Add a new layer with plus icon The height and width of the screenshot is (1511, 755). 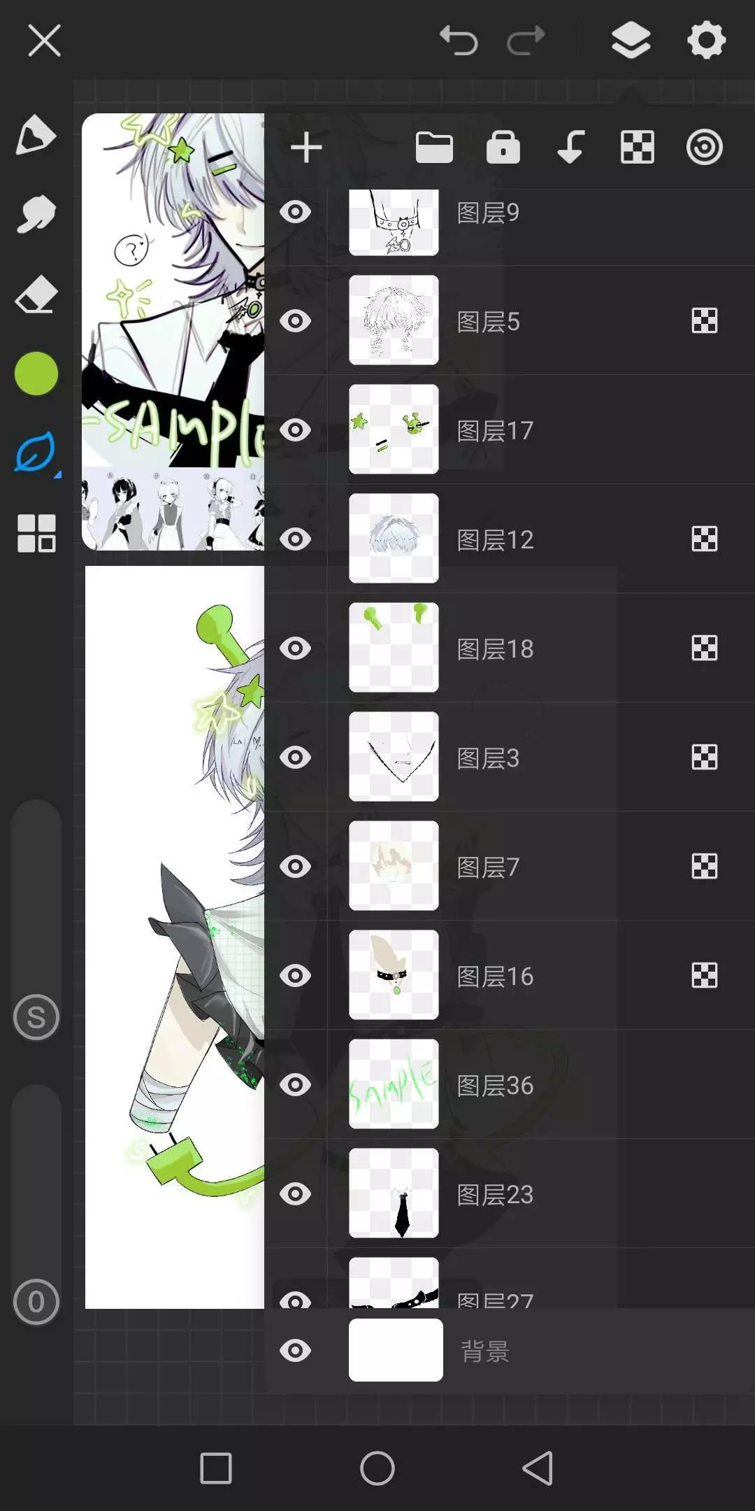306,148
